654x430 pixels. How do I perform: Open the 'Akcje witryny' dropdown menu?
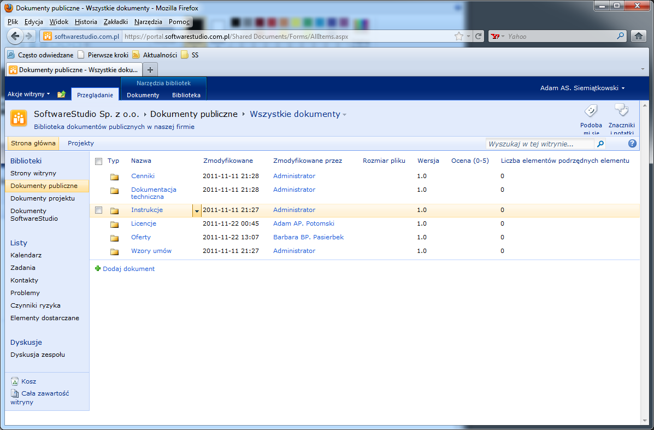point(28,95)
